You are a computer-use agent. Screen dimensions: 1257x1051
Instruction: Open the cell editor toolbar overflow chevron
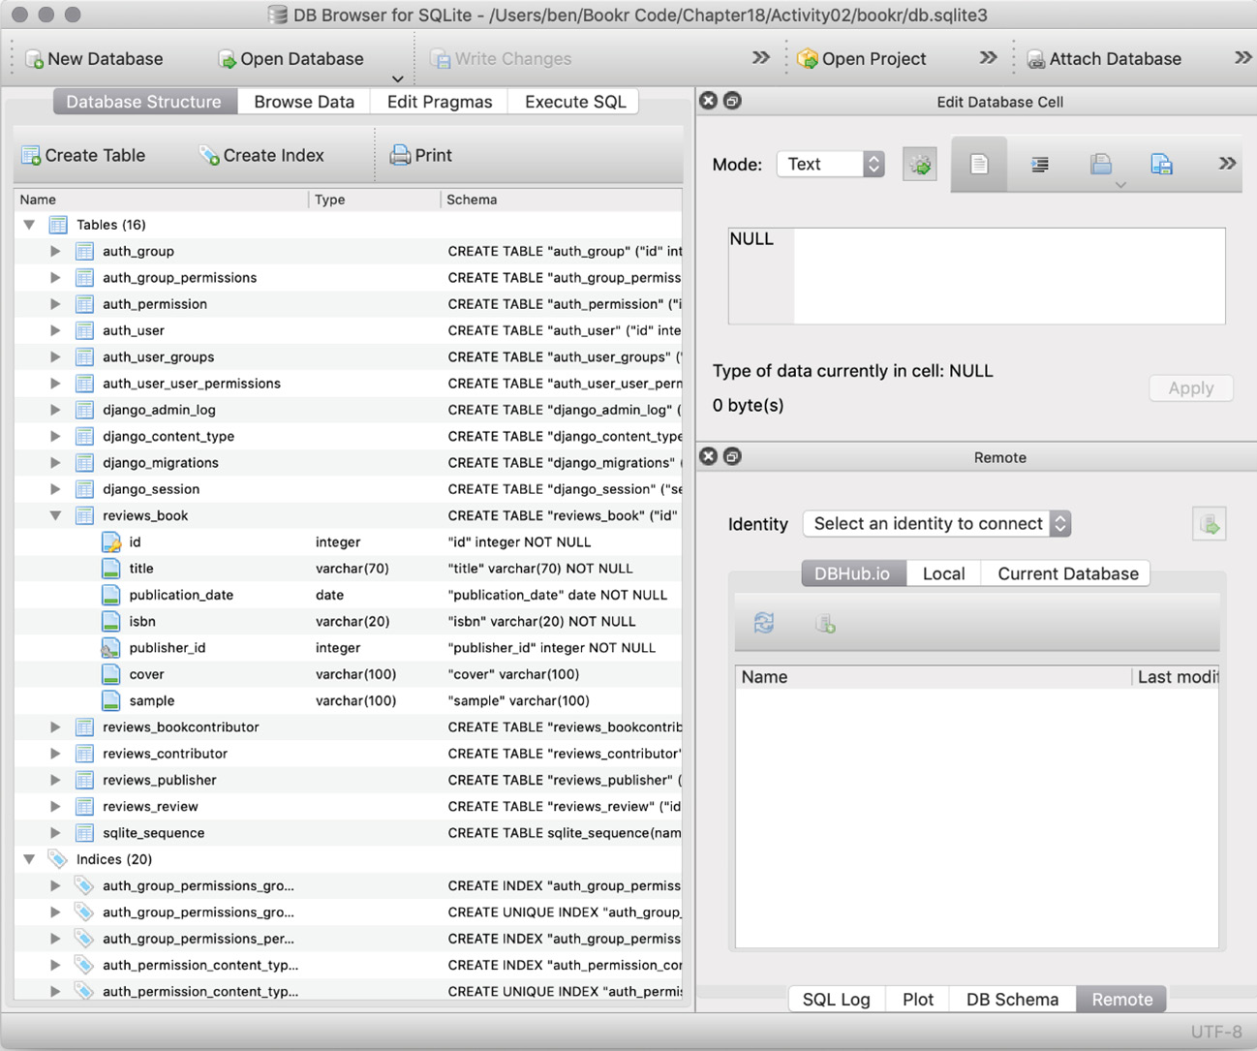(x=1227, y=164)
